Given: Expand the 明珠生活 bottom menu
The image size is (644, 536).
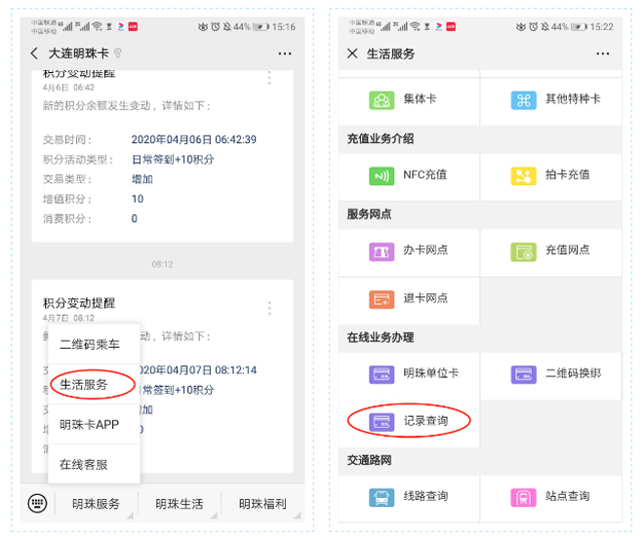Looking at the screenshot, I should pos(180,504).
